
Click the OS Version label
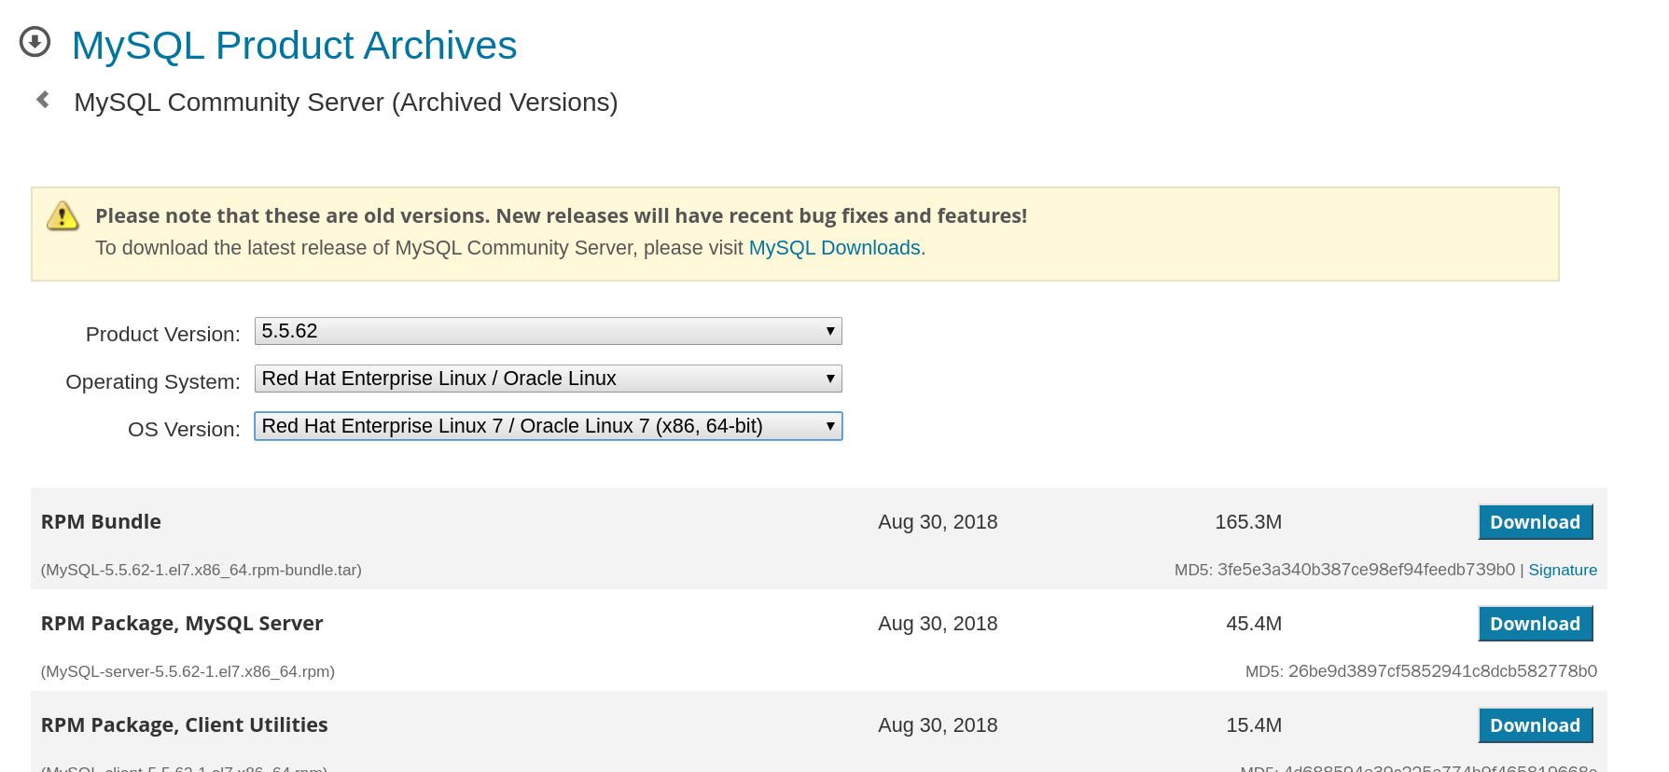[184, 430]
